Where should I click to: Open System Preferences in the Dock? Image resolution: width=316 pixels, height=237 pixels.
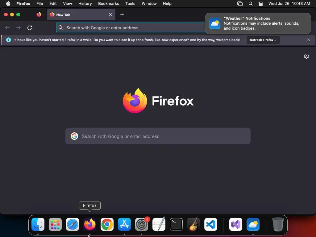141,224
